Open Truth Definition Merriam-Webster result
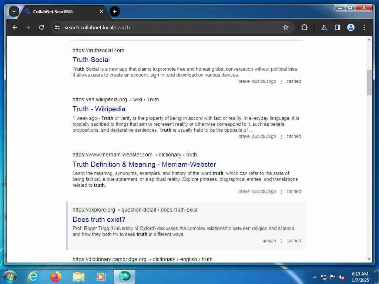 tap(144, 164)
